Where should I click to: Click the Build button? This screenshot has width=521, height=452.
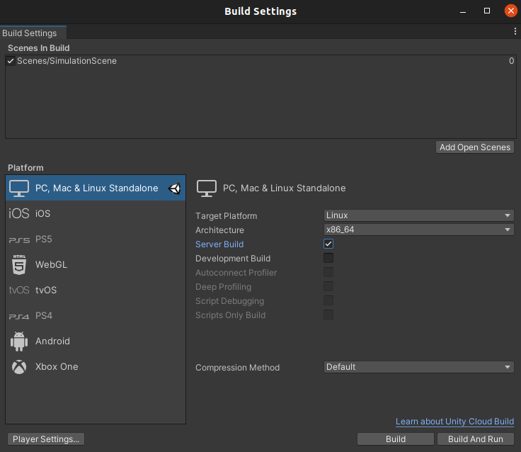tap(396, 439)
